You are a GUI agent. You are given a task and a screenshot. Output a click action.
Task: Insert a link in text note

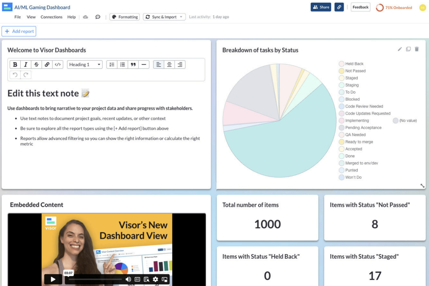(x=47, y=64)
